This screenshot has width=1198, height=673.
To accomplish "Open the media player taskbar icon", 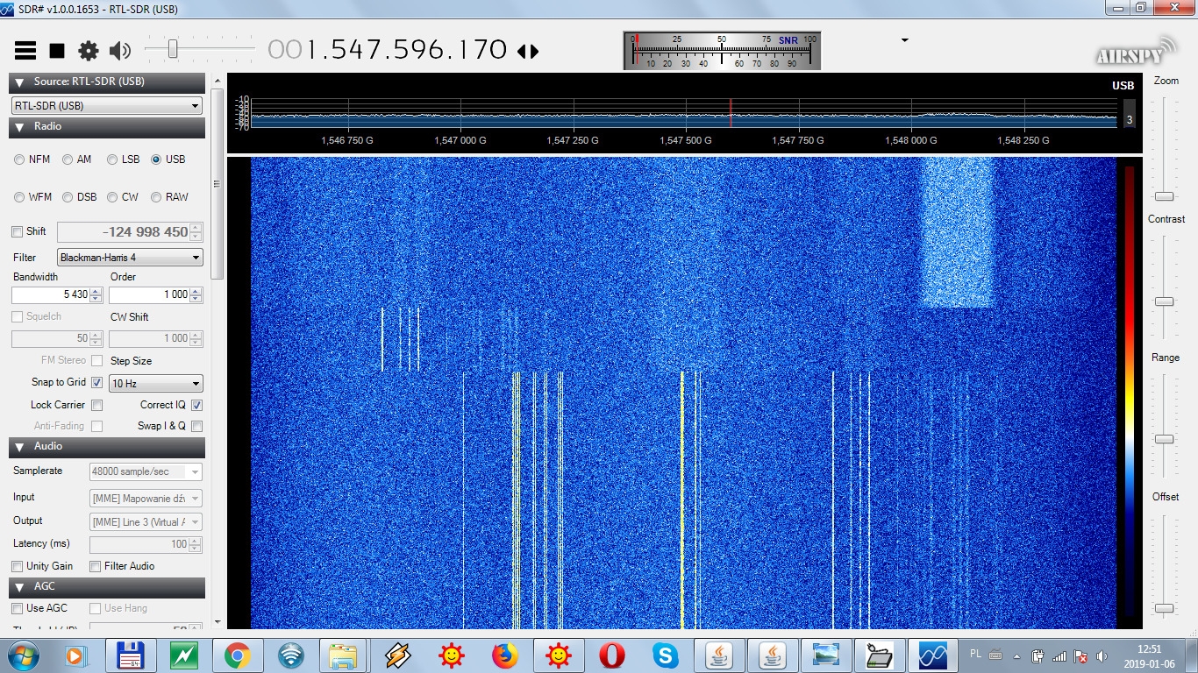I will click(77, 655).
